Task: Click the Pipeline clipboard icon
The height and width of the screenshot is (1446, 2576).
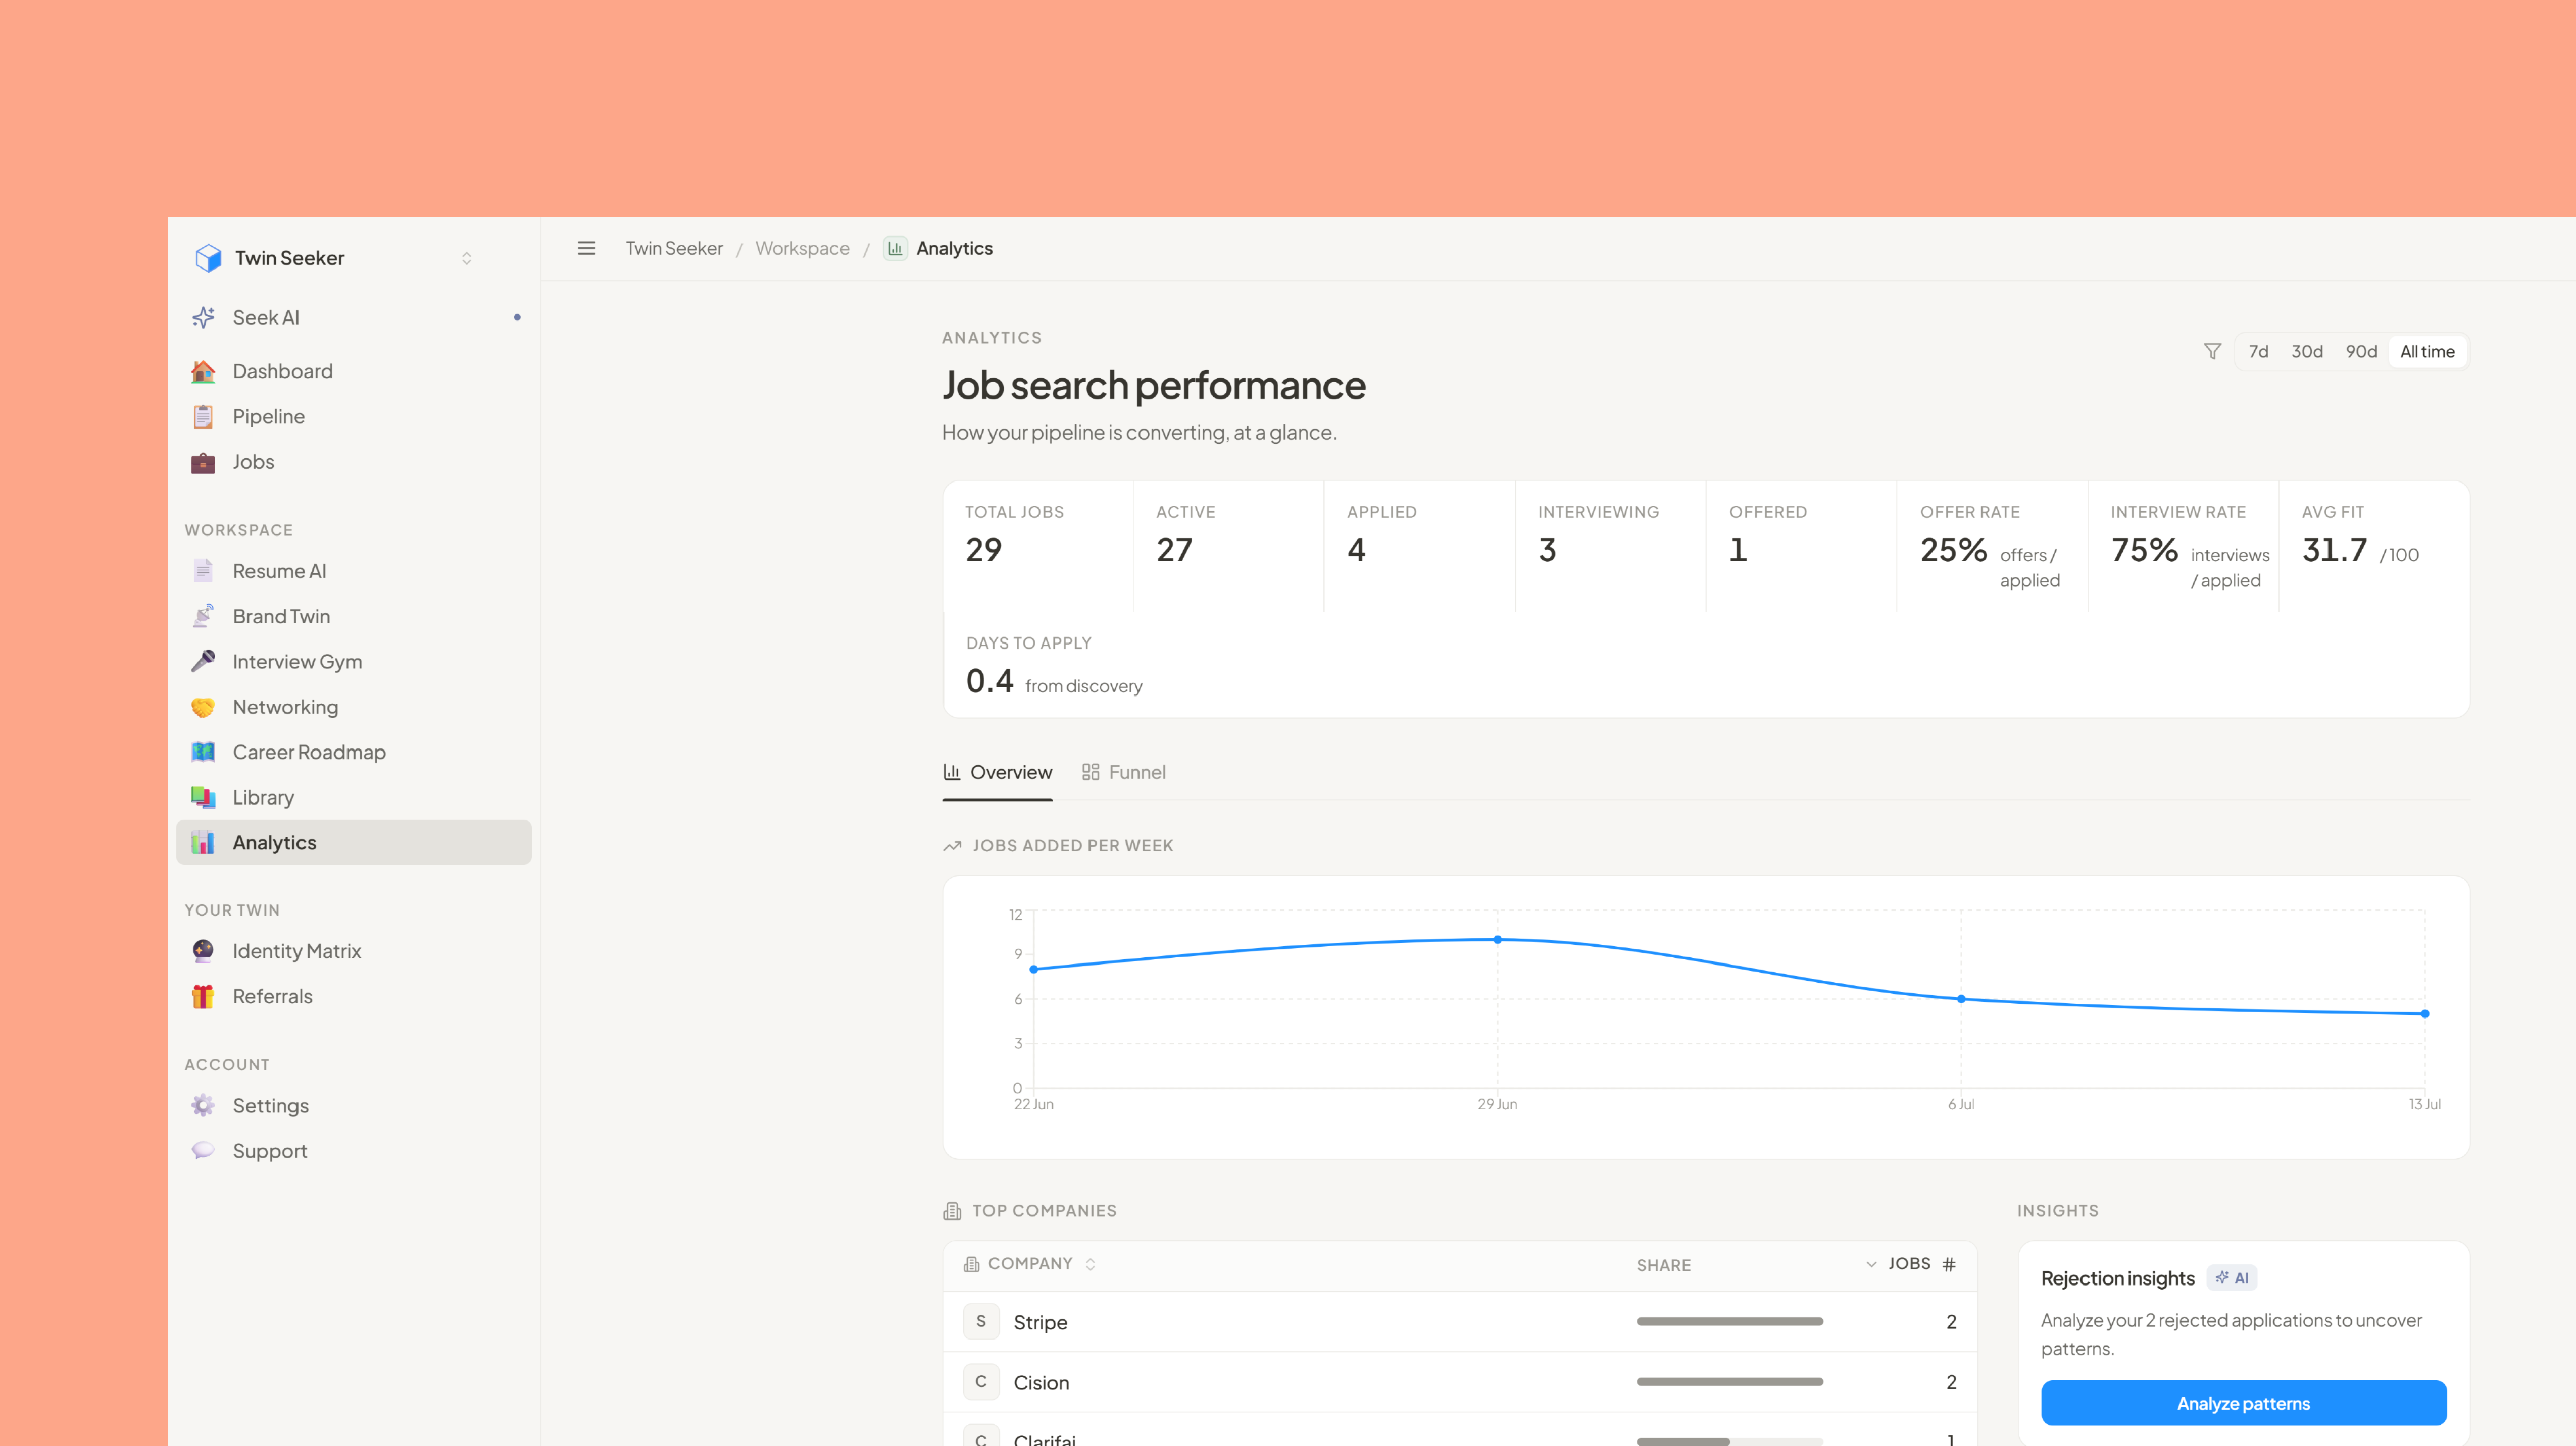Action: pos(203,417)
